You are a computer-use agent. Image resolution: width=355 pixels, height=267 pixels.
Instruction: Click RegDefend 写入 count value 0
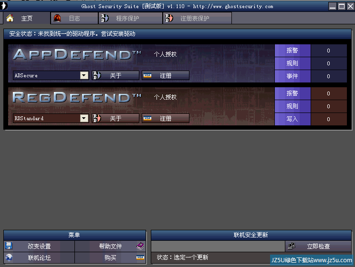click(x=328, y=119)
